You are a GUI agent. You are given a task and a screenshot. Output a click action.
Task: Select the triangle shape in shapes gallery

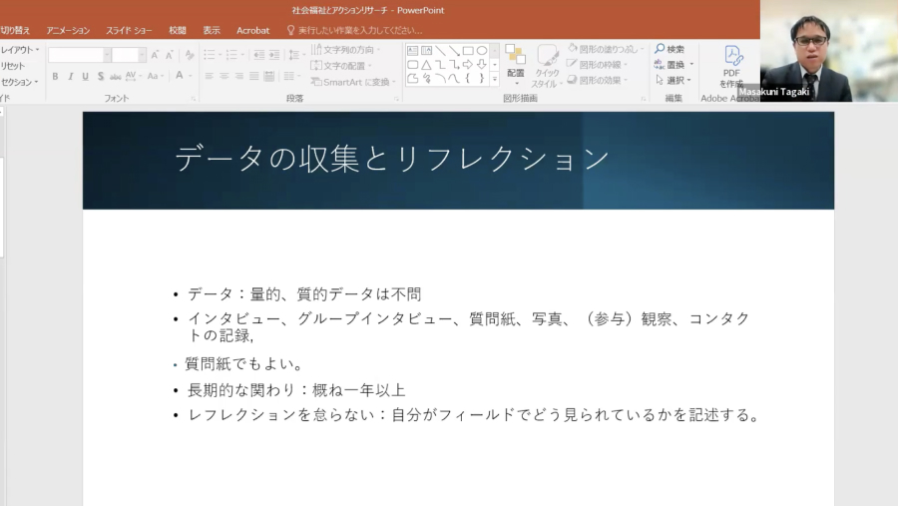point(426,64)
